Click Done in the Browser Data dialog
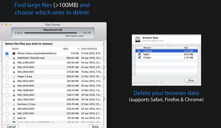The width and height of the screenshot is (221, 128). pos(191,80)
